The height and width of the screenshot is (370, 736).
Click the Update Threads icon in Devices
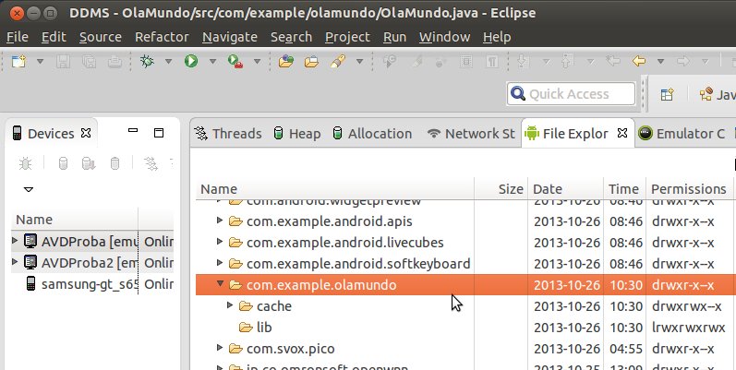(151, 163)
